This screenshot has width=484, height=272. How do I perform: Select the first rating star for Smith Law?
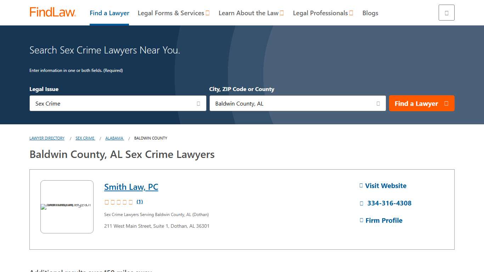[x=107, y=202]
